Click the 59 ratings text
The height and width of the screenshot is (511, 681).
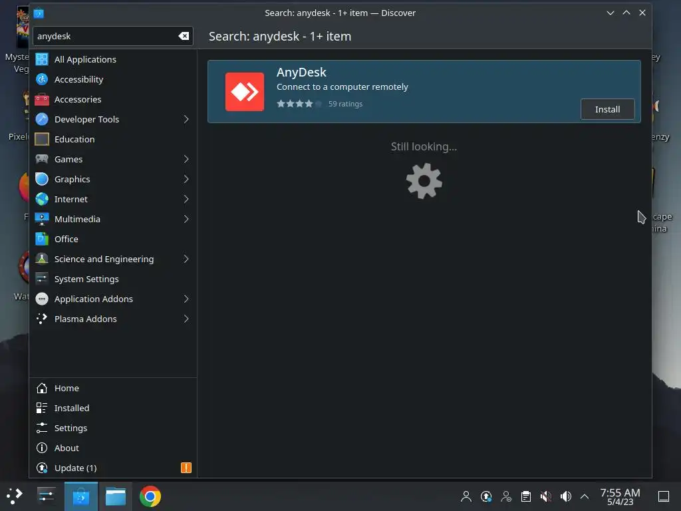[x=345, y=104]
